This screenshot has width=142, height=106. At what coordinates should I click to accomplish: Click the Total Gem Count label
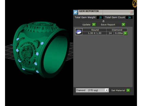click(115, 17)
